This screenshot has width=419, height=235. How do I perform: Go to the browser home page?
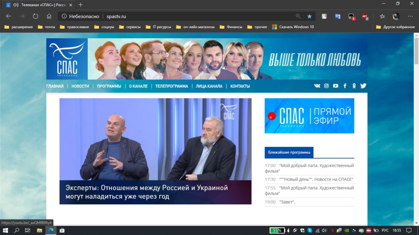[x=49, y=16]
